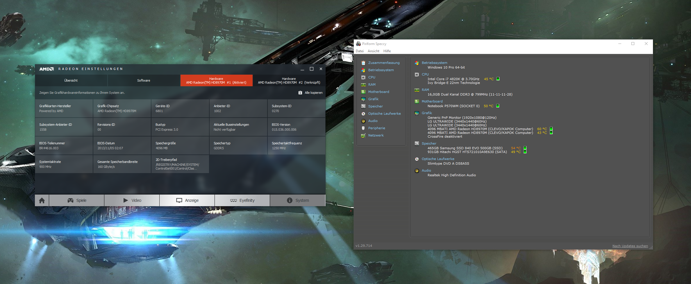Click the text "16,0GB Dual Kanal DDR3 @ 799MHz (11-11-11-28)"
The height and width of the screenshot is (284, 691).
pos(470,94)
